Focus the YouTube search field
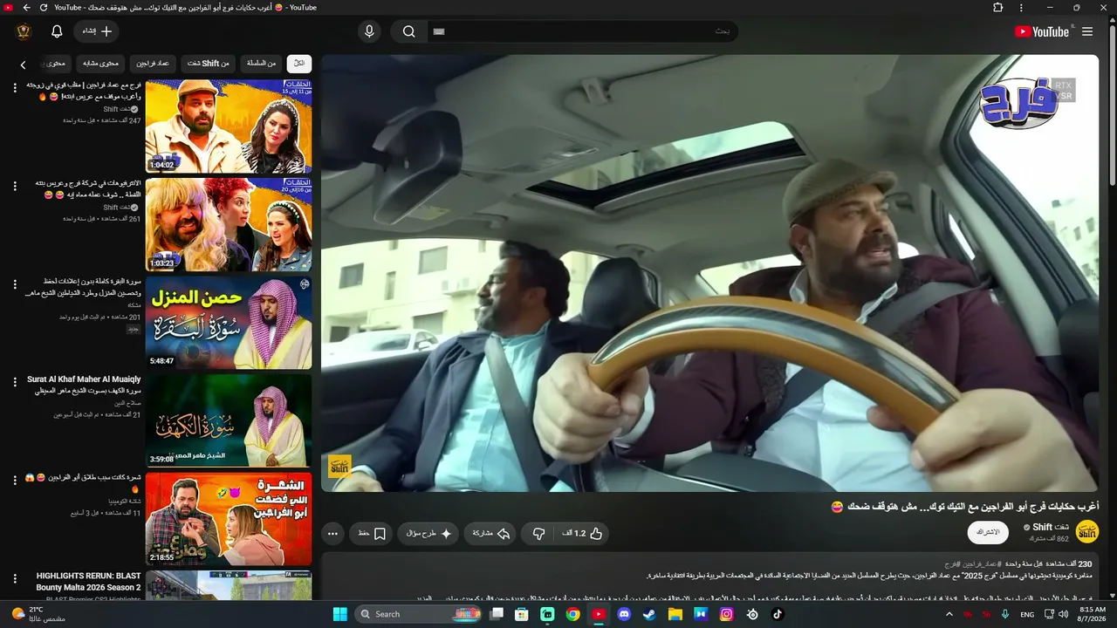The image size is (1117, 628). tap(581, 31)
